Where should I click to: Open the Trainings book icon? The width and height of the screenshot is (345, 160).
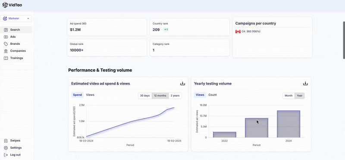(x=6, y=58)
